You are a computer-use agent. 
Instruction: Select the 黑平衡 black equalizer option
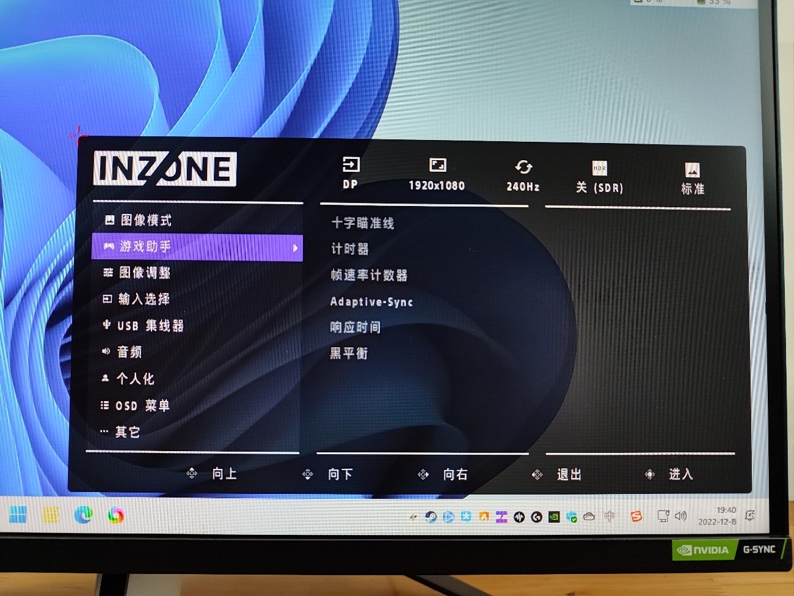point(349,353)
